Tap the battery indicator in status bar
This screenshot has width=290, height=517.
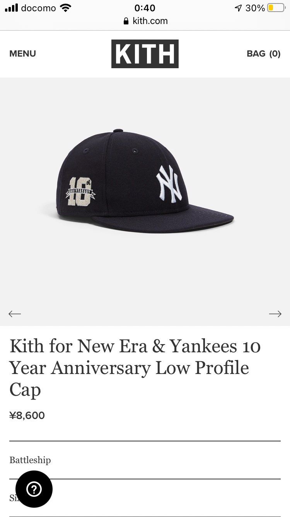276,8
